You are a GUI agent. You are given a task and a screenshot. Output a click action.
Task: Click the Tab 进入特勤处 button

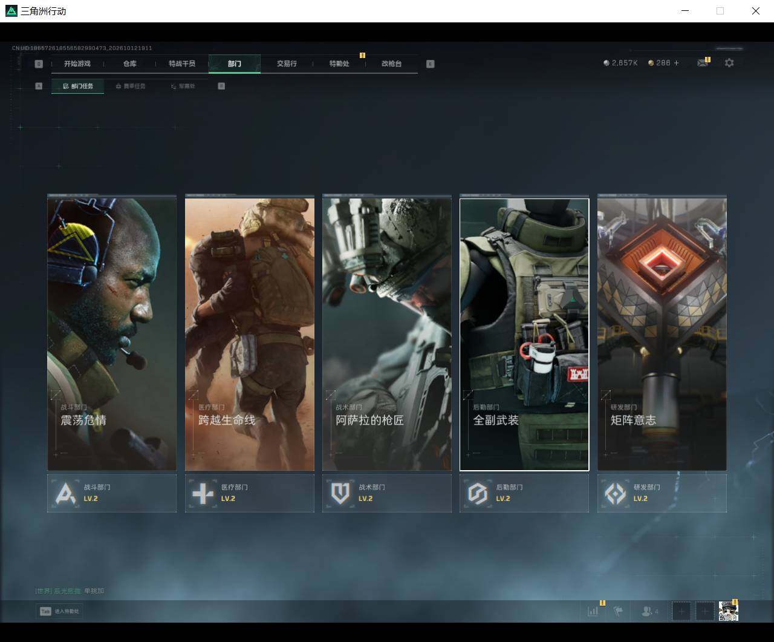click(59, 611)
